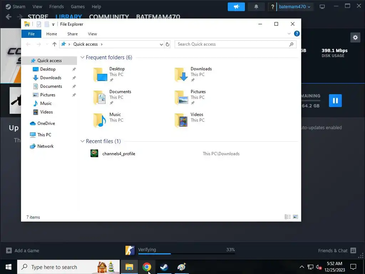This screenshot has width=365, height=274.
Task: Click the taskbar search box
Action: (68, 267)
